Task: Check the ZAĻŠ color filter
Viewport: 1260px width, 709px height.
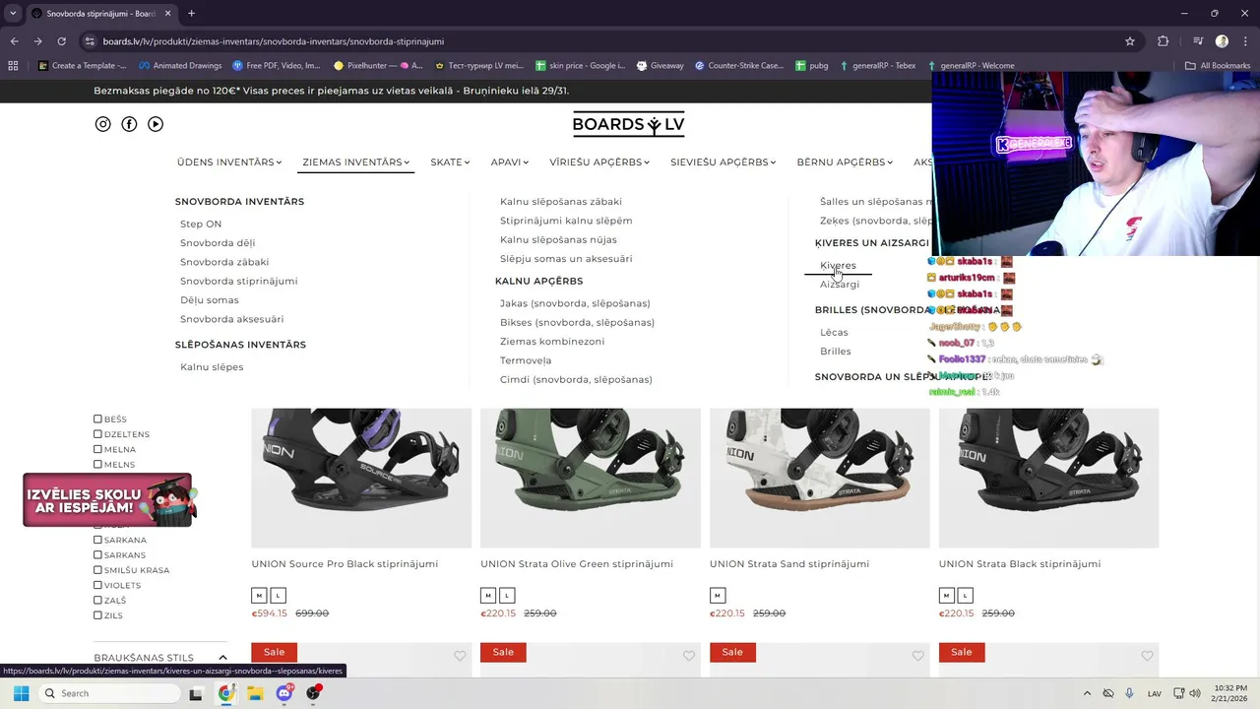Action: click(97, 600)
